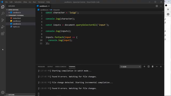Switch to the Problems panel tab
This screenshot has height=96, width=171.
[41, 67]
